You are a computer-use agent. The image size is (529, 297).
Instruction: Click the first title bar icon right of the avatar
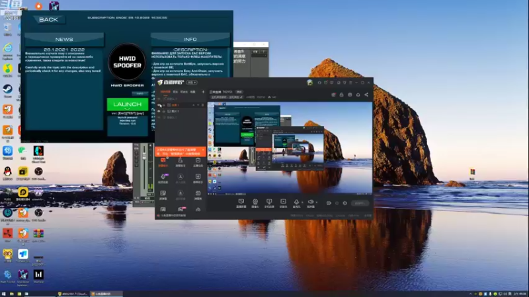[319, 82]
